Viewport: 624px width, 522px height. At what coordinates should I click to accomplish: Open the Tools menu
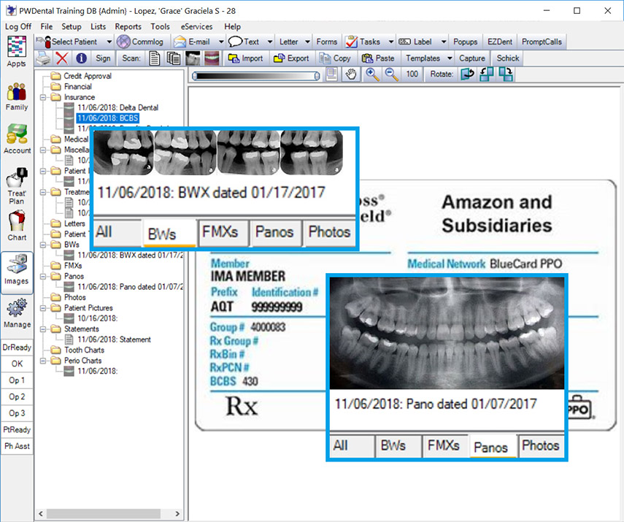tap(160, 27)
